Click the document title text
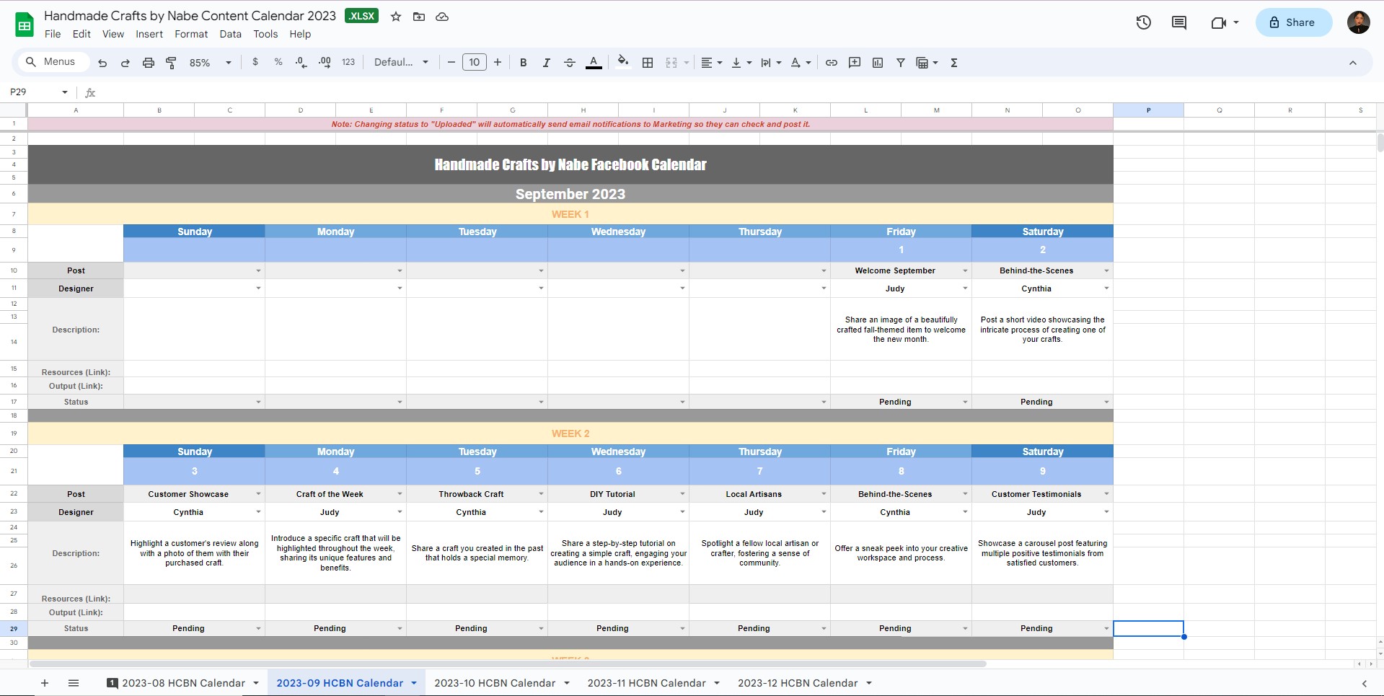Screen dimensions: 1384x696 (x=190, y=16)
